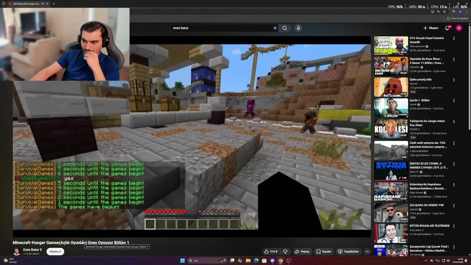
Task: Open the Hayrettin ile Kaos Show thumbnail
Action: [391, 66]
